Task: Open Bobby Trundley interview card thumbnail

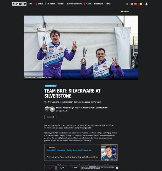Action: pos(109,152)
